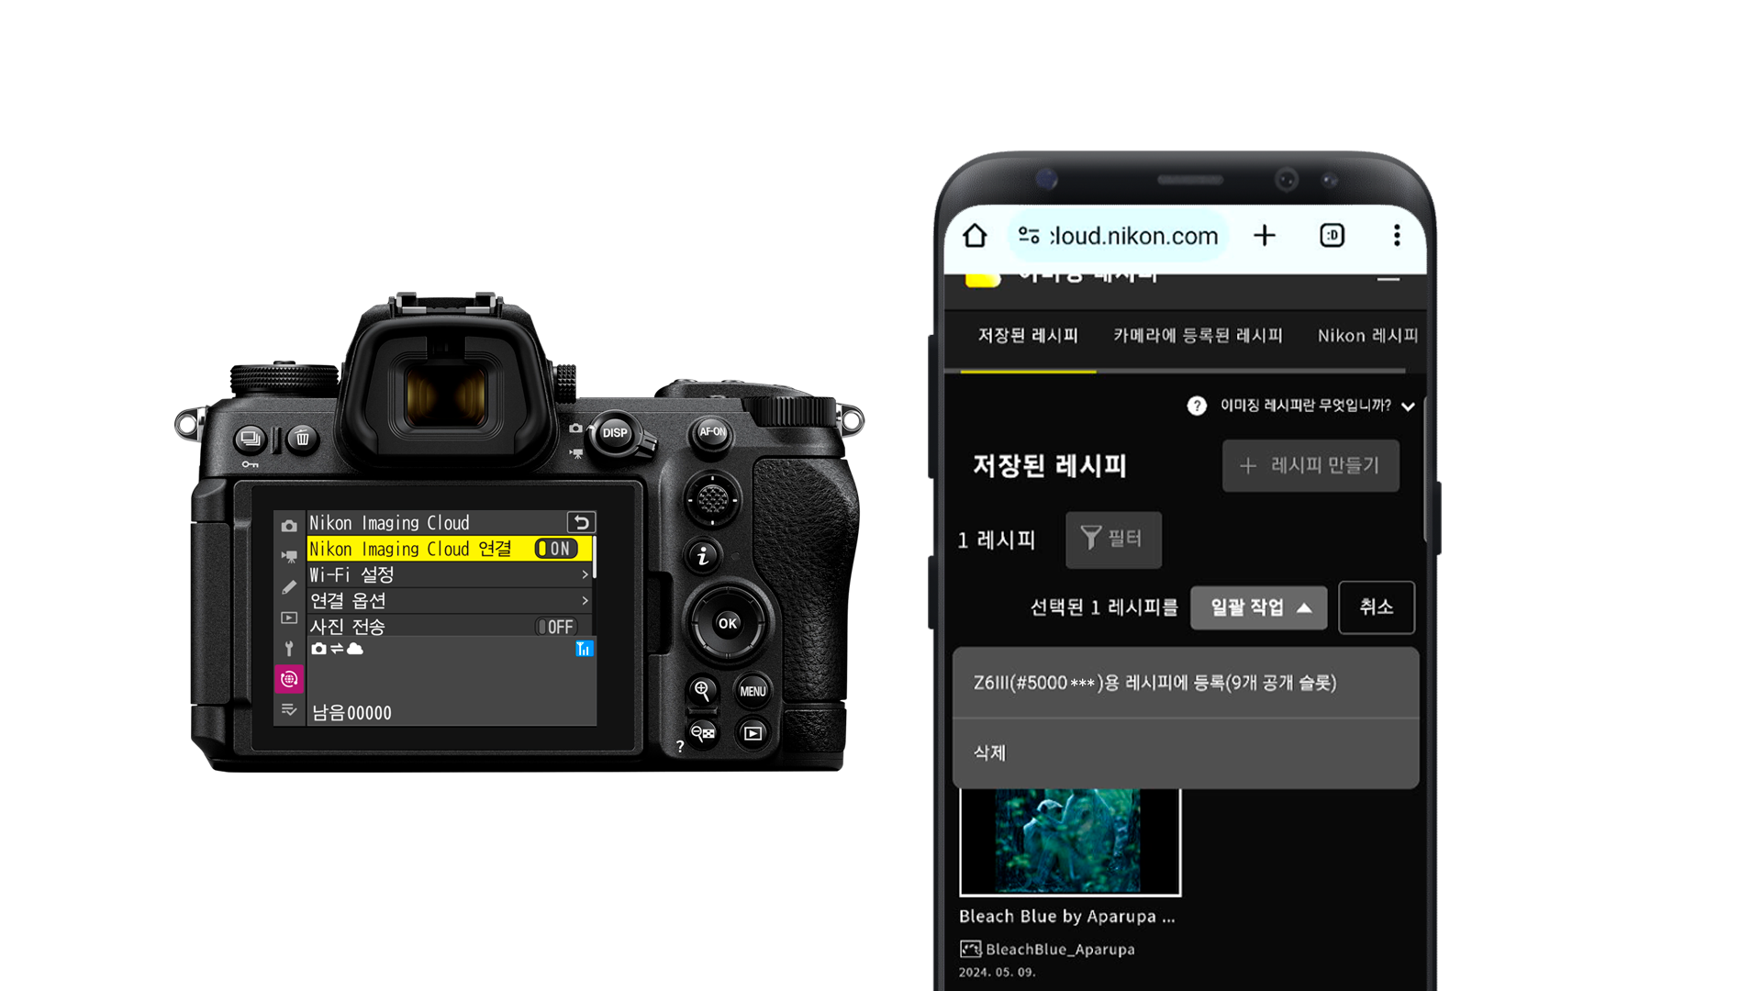
Task: Click the Bleach Blue by Aparupa title
Action: coord(1066,916)
